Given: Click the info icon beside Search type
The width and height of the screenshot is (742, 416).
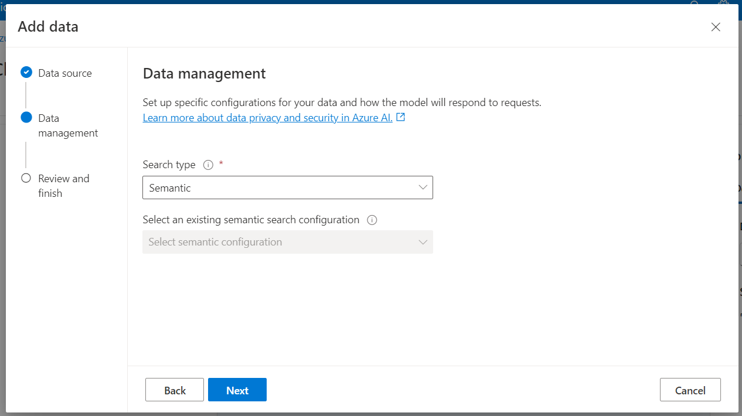Looking at the screenshot, I should 207,165.
